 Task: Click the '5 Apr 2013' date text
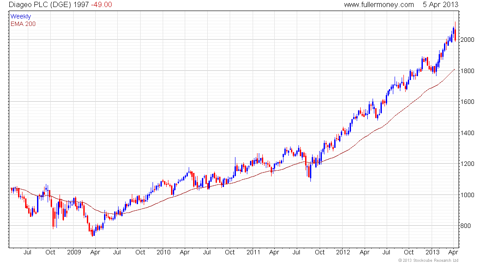pos(440,5)
